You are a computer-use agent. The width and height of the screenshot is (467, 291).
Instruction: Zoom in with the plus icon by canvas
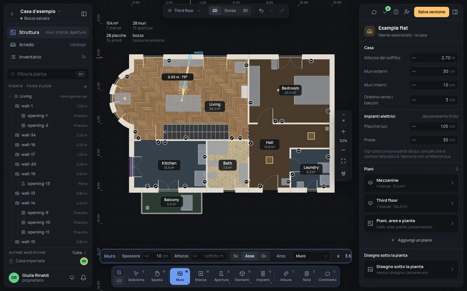[x=343, y=132]
